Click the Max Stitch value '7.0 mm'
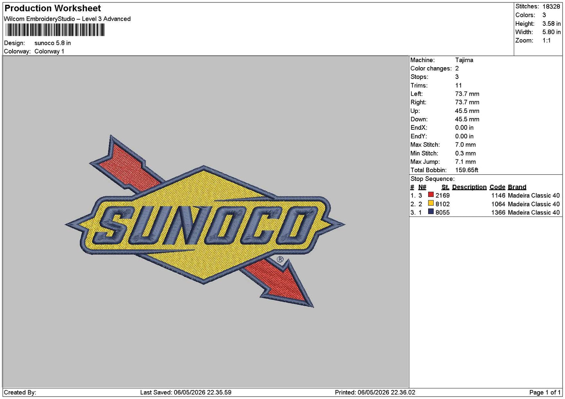This screenshot has height=399, width=565. coord(465,145)
